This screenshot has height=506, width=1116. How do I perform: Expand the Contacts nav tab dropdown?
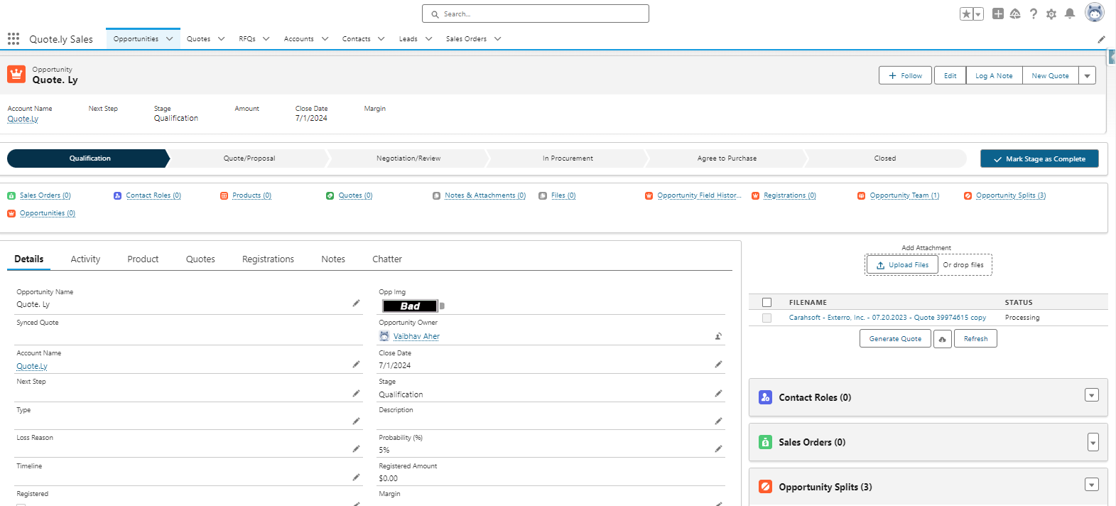coord(381,39)
